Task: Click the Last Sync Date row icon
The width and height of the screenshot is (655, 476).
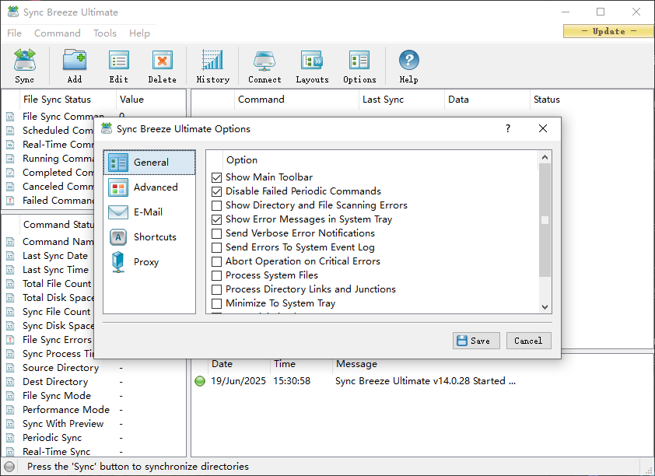Action: point(10,256)
